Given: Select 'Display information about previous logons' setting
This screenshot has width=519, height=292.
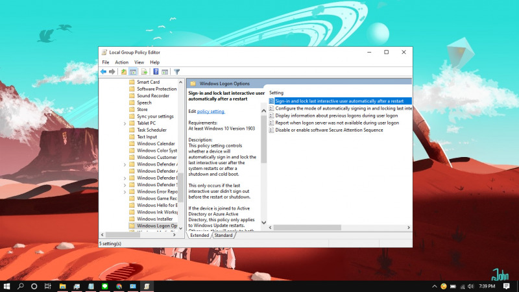Looking at the screenshot, I should click(336, 116).
